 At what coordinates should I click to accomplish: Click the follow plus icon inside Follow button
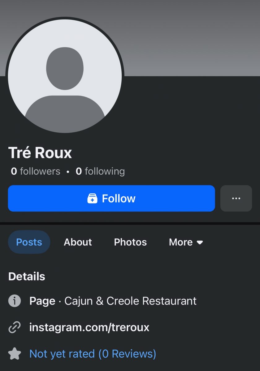[x=92, y=198]
